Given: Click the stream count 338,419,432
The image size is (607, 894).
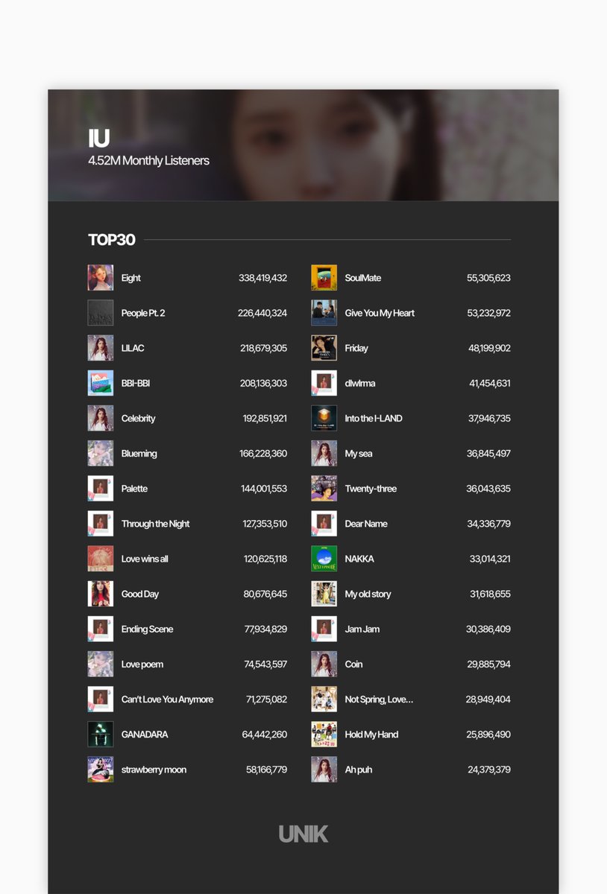Looking at the screenshot, I should coord(262,278).
